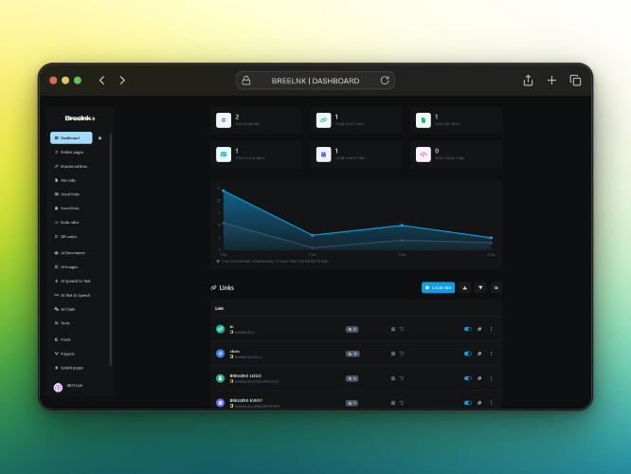The height and width of the screenshot is (474, 631).
Task: Show tab overview icon in browser
Action: tap(575, 81)
